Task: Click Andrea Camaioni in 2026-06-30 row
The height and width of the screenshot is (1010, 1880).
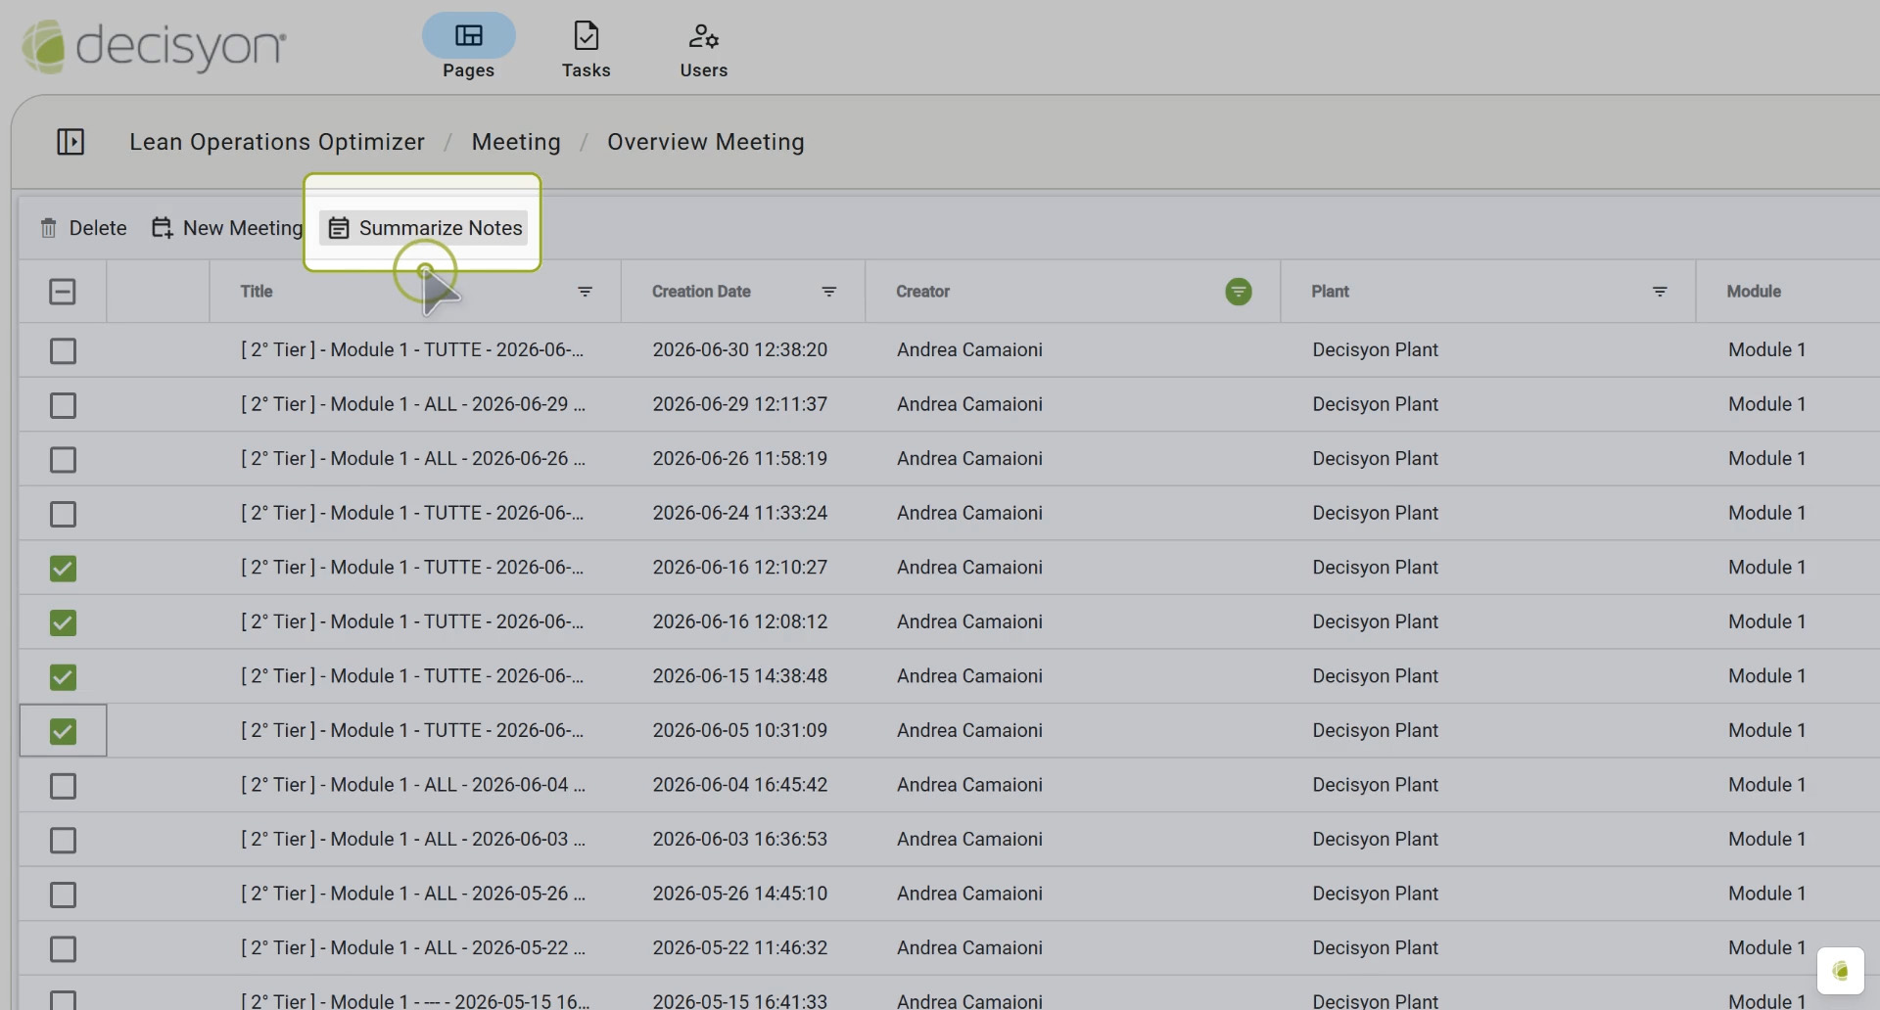Action: pos(969,349)
